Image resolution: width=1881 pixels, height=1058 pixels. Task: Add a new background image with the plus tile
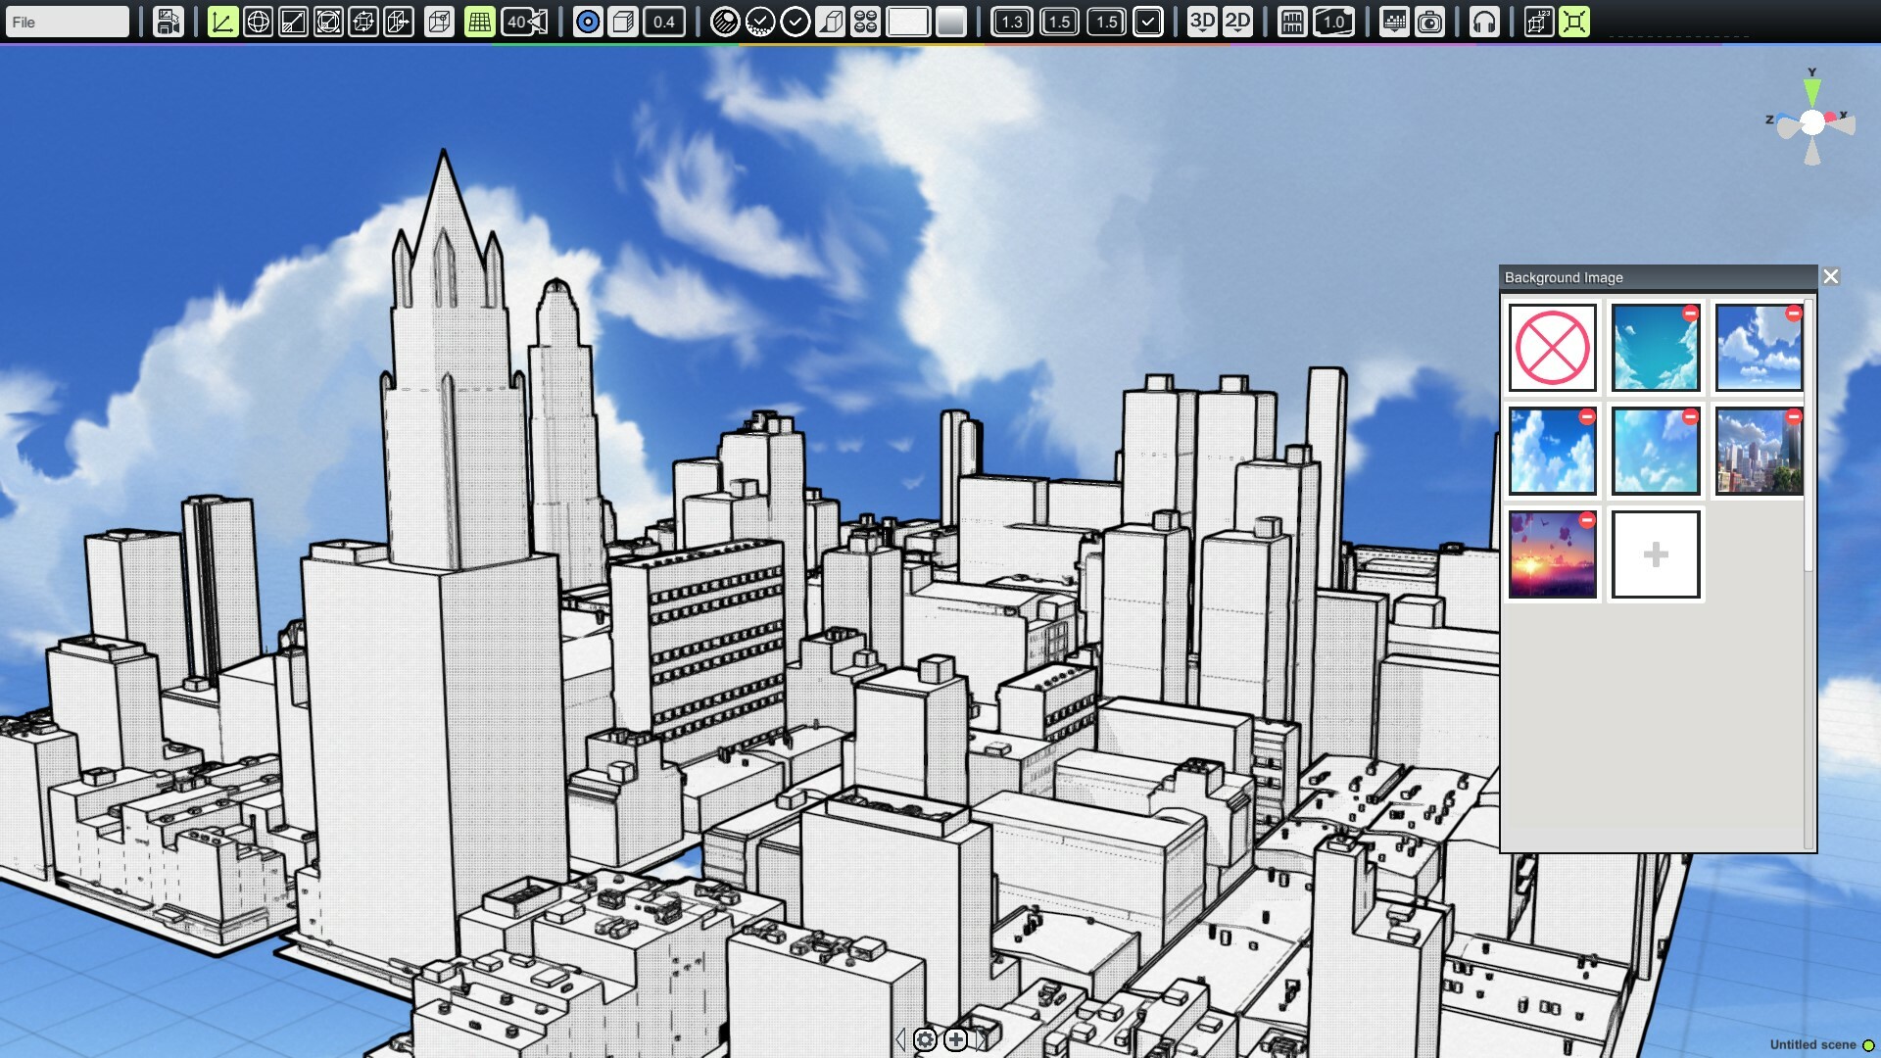point(1655,554)
